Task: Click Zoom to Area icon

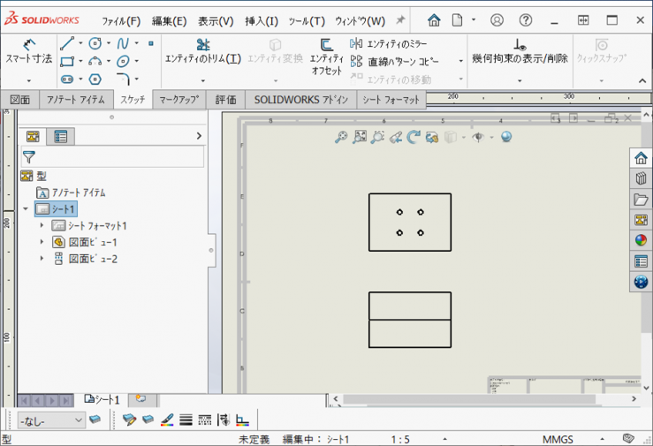Action: (x=377, y=137)
